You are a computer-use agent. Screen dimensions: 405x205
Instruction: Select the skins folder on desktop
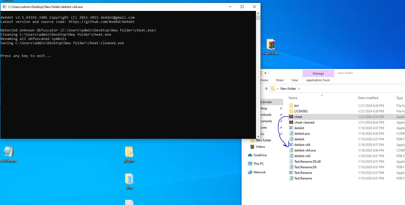click(x=129, y=179)
